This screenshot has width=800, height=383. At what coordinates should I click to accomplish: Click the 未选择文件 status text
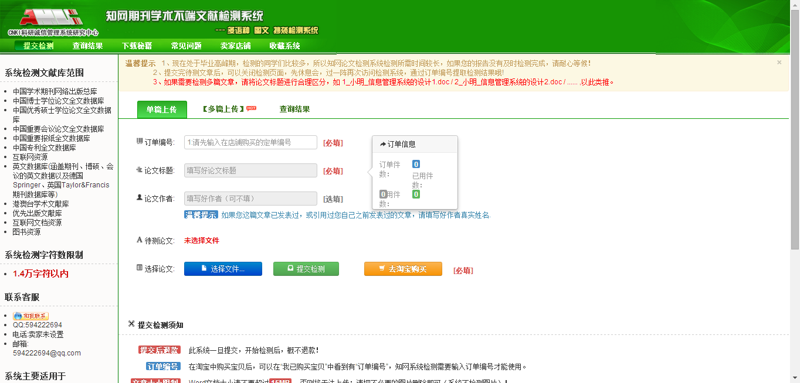tap(202, 241)
